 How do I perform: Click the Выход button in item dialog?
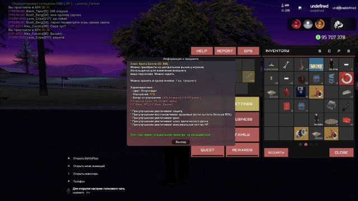point(180,142)
